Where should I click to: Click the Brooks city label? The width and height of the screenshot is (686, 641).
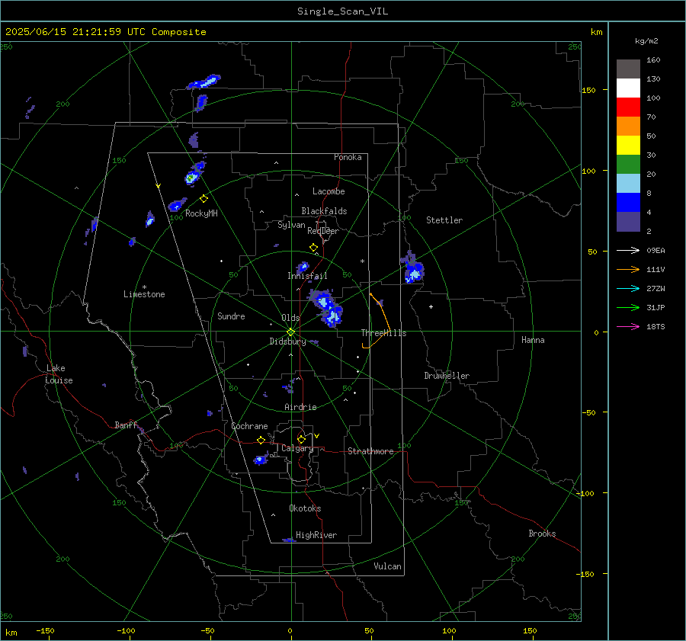point(542,534)
